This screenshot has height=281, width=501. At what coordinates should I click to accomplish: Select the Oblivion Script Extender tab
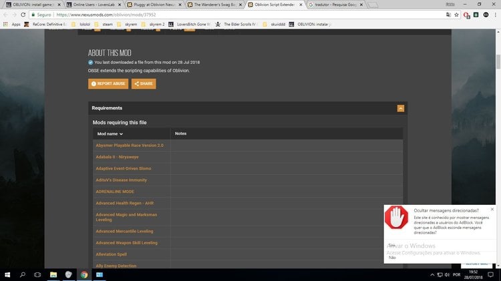pyautogui.click(x=275, y=5)
